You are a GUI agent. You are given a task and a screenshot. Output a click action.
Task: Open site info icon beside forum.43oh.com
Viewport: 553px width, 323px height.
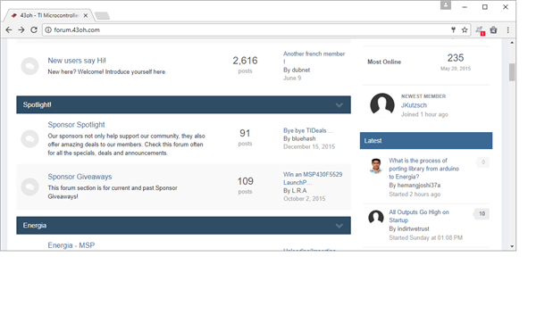click(48, 30)
